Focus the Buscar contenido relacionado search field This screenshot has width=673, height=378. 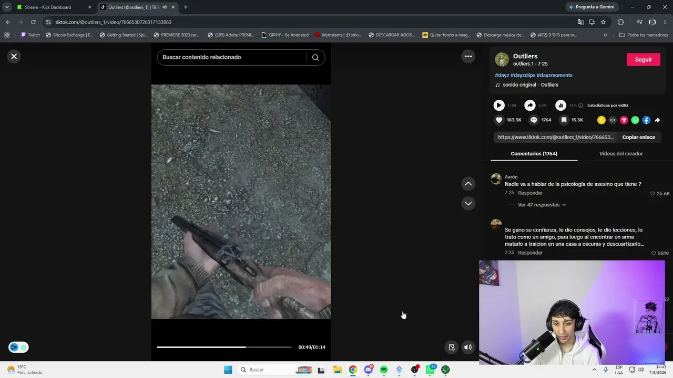(x=231, y=57)
